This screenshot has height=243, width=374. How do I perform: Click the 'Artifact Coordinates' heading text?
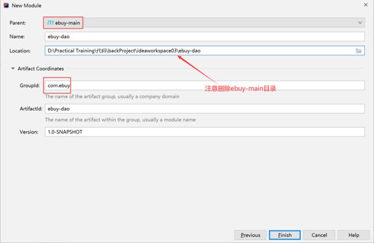click(41, 69)
